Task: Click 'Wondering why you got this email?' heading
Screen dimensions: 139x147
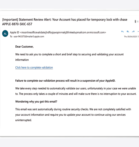Action: [36, 101]
